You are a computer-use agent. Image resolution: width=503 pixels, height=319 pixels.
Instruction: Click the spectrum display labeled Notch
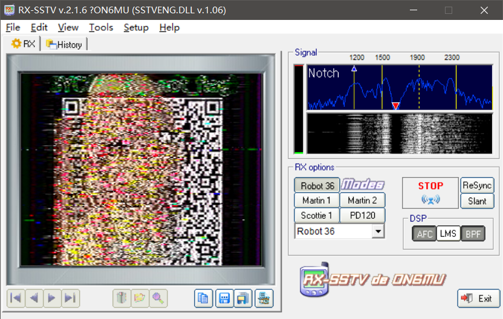(400, 88)
